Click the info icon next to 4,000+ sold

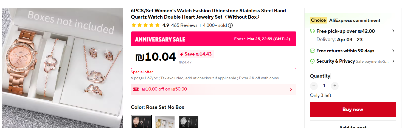pyautogui.click(x=230, y=25)
